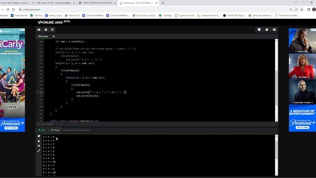Add a new file with plus icon
Viewport: 316px width, 178px height.
[x=54, y=36]
